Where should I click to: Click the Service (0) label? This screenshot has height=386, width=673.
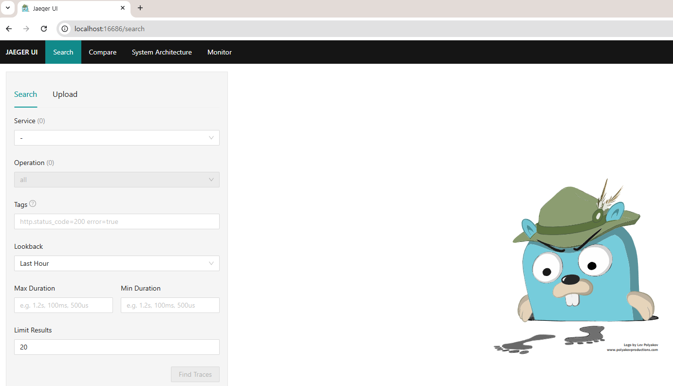coord(30,121)
